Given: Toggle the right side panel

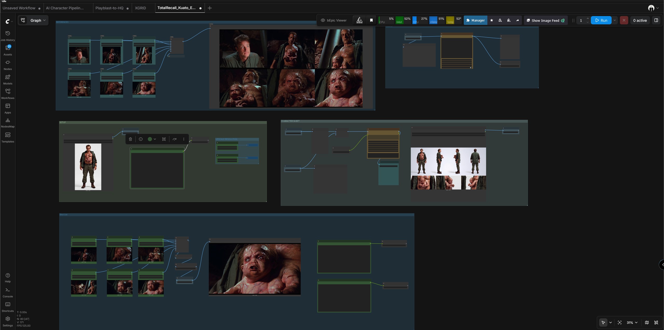Looking at the screenshot, I should [656, 20].
